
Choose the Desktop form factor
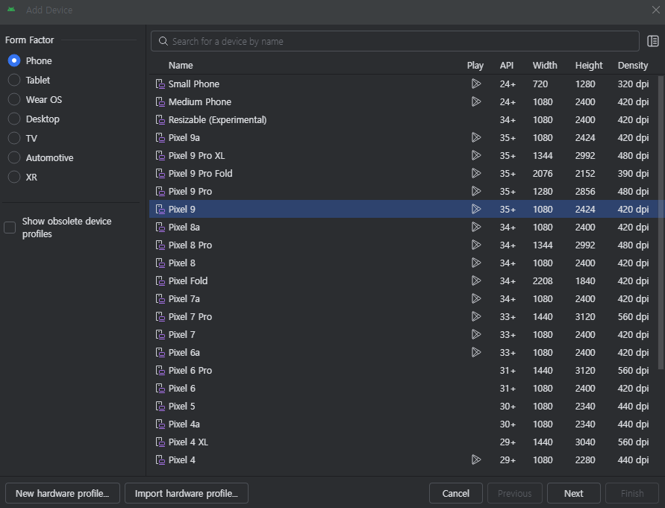tap(14, 119)
